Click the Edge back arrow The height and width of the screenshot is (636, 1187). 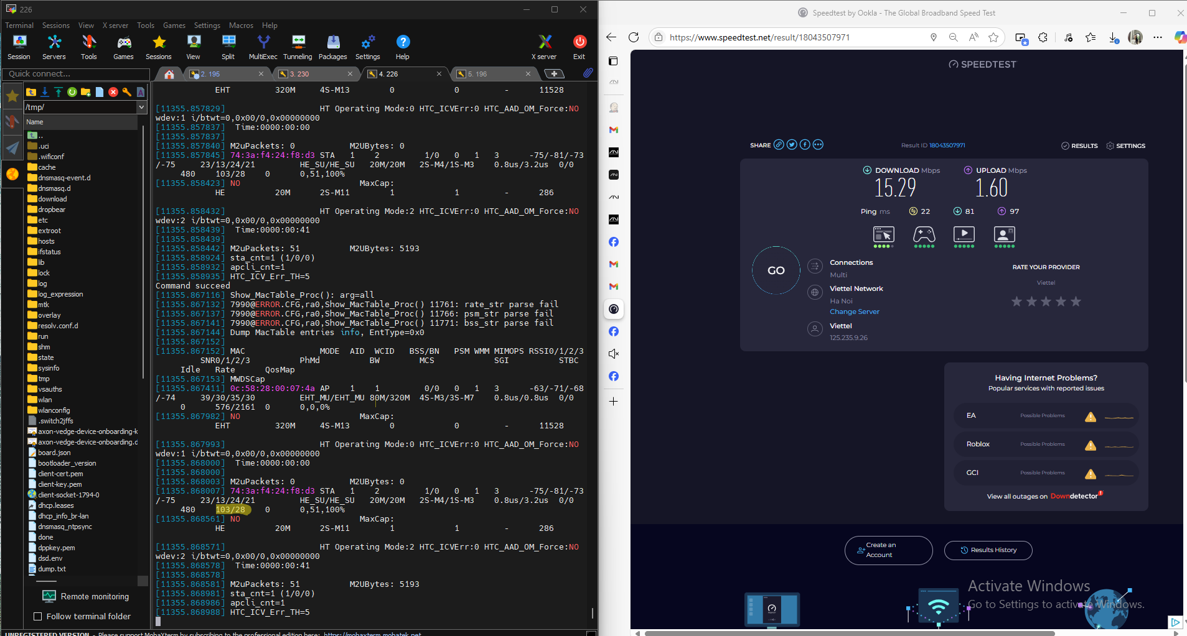point(611,37)
